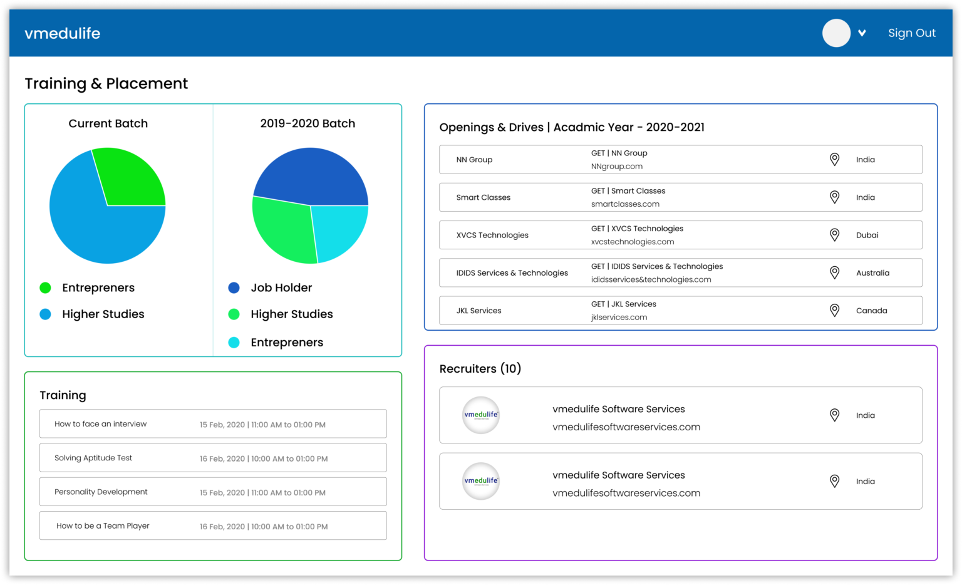962x585 pixels.
Task: Expand the profile dropdown chevron in the header
Action: pos(862,33)
